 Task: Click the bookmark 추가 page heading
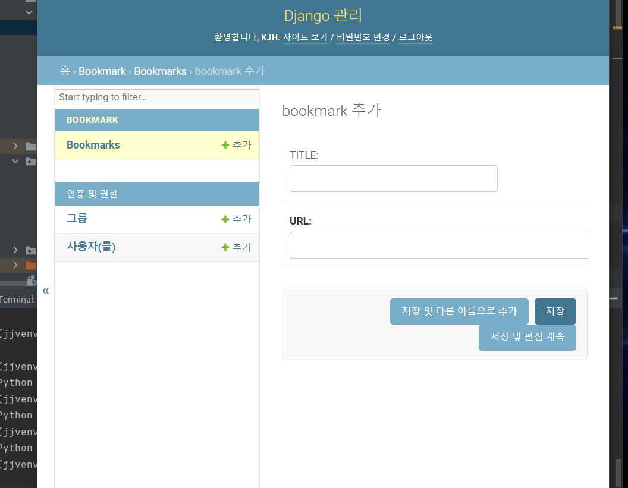(331, 111)
